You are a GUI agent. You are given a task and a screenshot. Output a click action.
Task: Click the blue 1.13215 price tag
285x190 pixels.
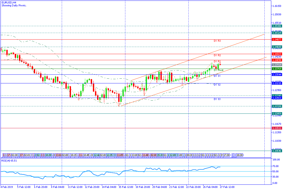point(277,83)
